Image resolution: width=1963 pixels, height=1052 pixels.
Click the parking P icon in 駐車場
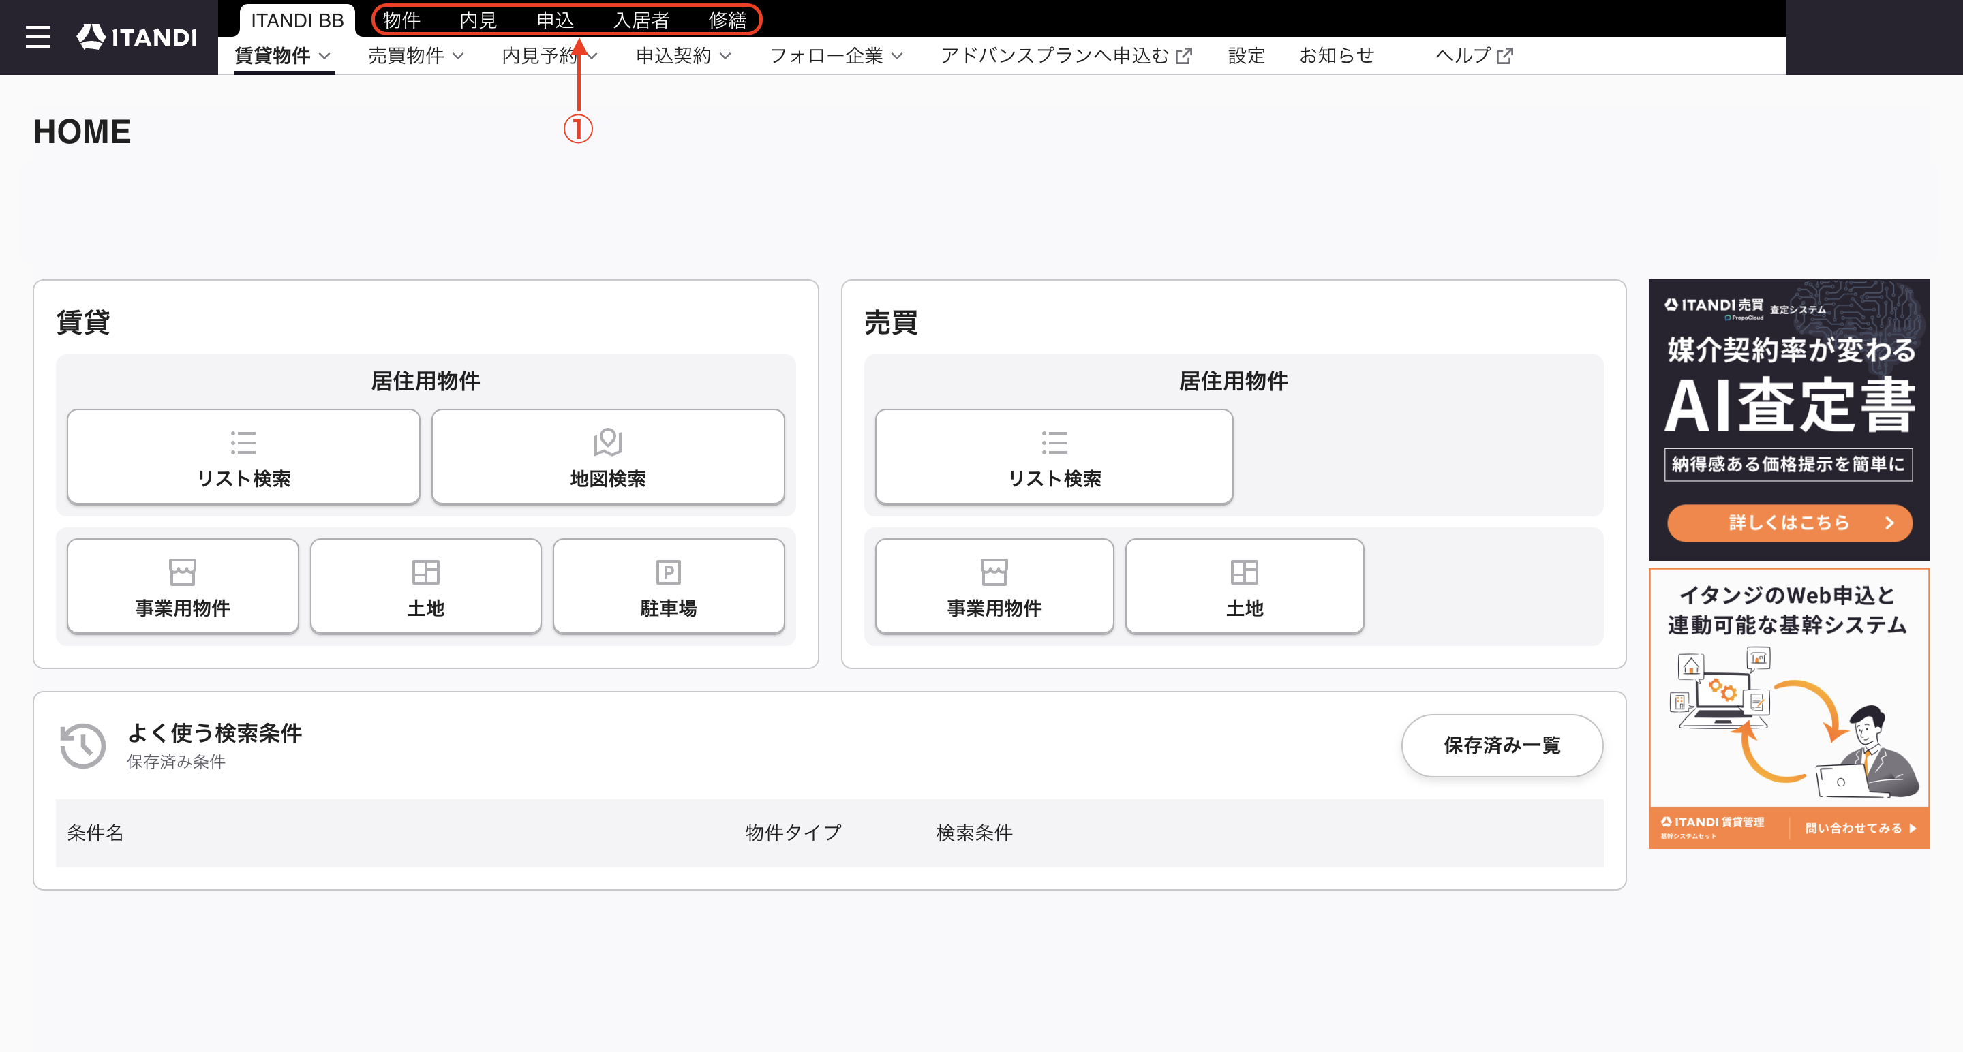(669, 572)
